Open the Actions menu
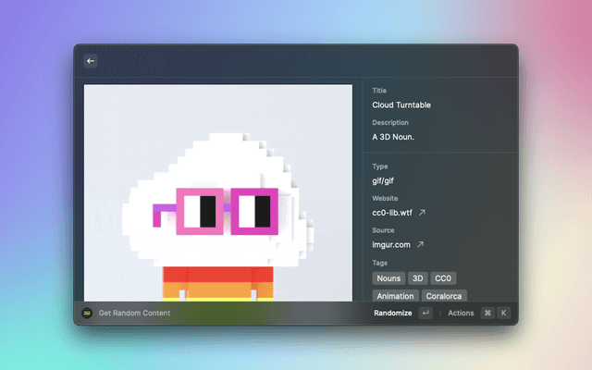This screenshot has width=592, height=370. [461, 314]
